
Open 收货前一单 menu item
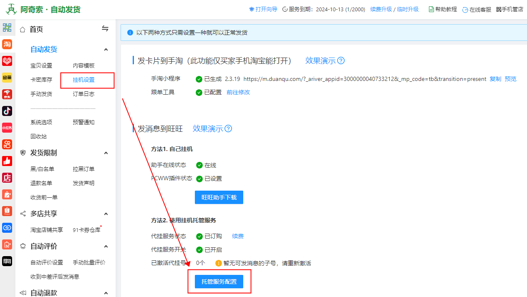44,197
